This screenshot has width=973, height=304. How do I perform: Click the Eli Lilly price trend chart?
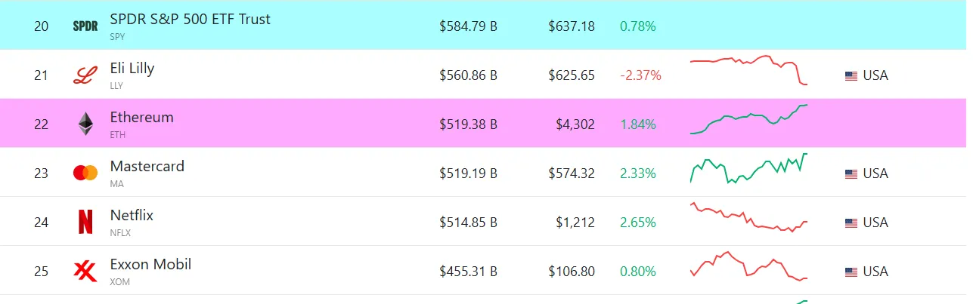748,69
